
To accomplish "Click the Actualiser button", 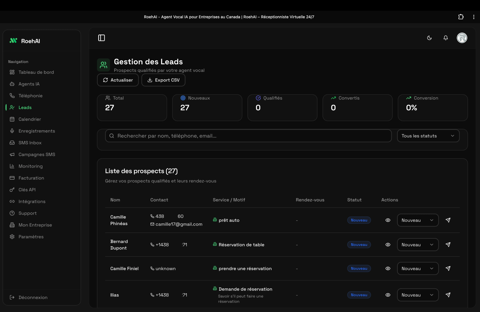I will pos(118,80).
